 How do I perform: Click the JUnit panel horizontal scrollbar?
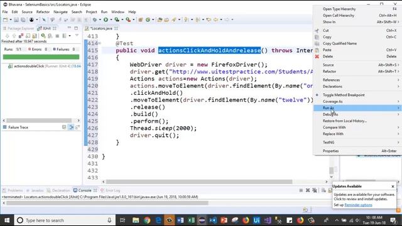(39, 120)
